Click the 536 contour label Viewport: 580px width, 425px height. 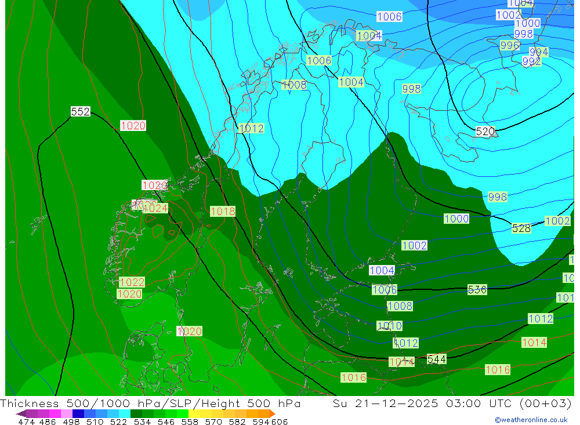point(477,289)
